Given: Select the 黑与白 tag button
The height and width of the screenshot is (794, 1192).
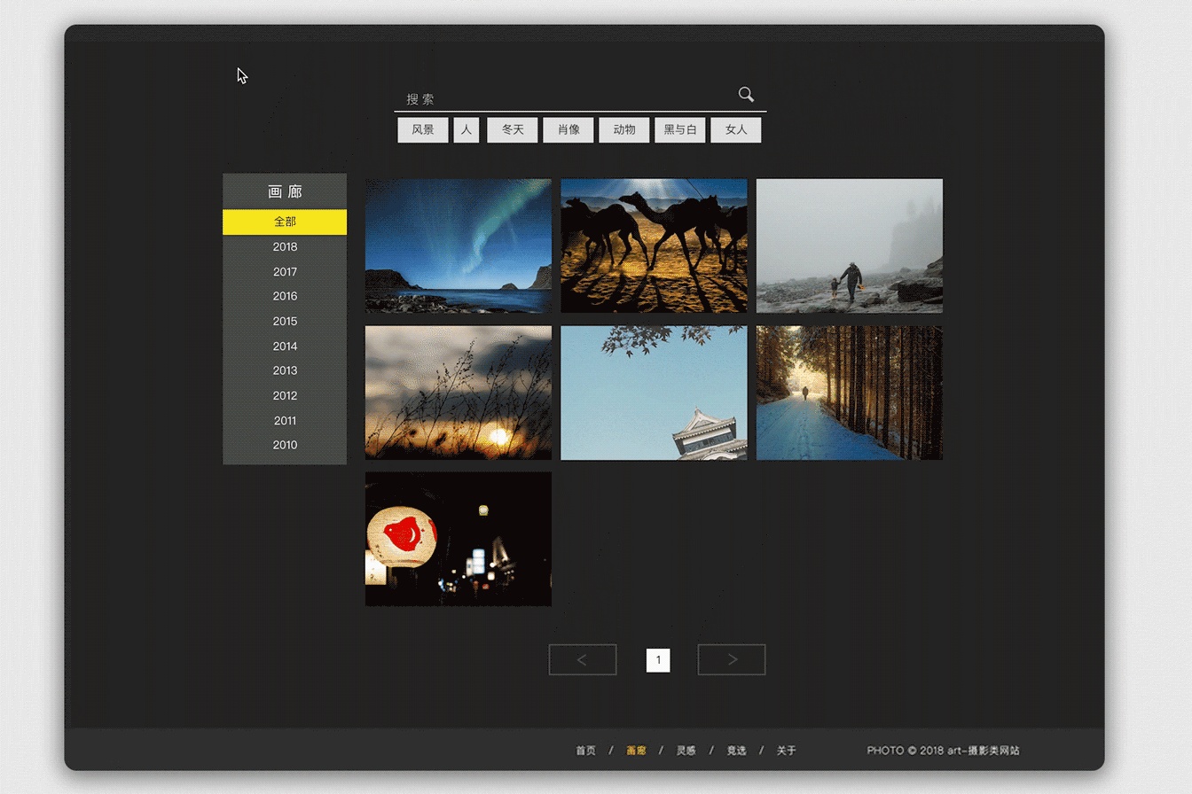Looking at the screenshot, I should 680,129.
